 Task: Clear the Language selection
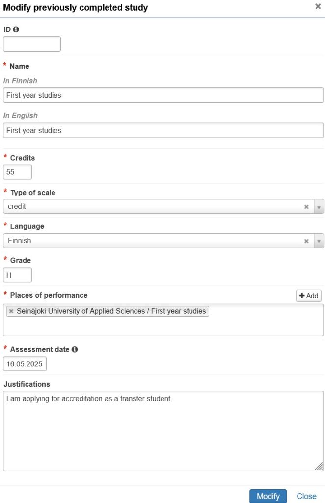[x=306, y=241]
